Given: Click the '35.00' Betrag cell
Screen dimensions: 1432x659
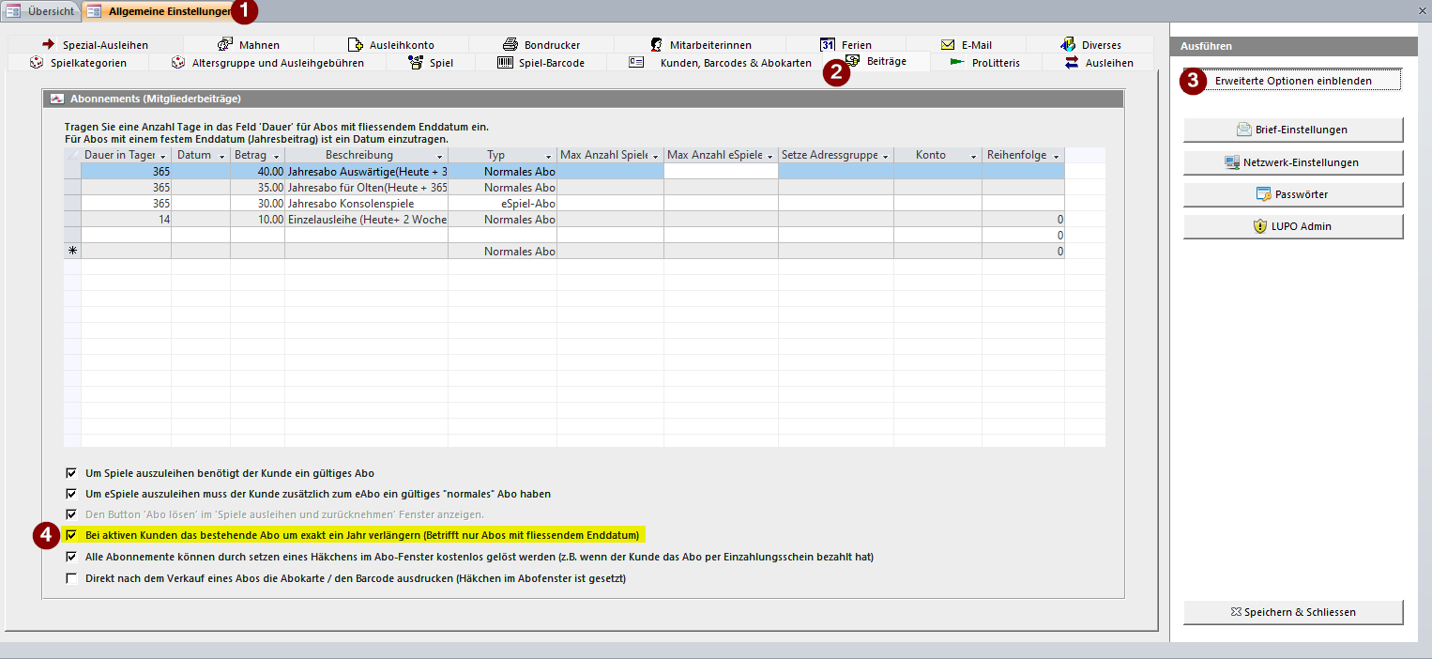Looking at the screenshot, I should pyautogui.click(x=257, y=188).
